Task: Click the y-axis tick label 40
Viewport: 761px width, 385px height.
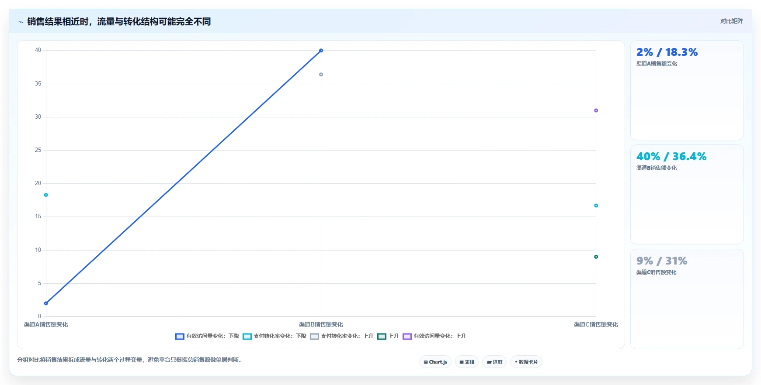Action: (38, 50)
